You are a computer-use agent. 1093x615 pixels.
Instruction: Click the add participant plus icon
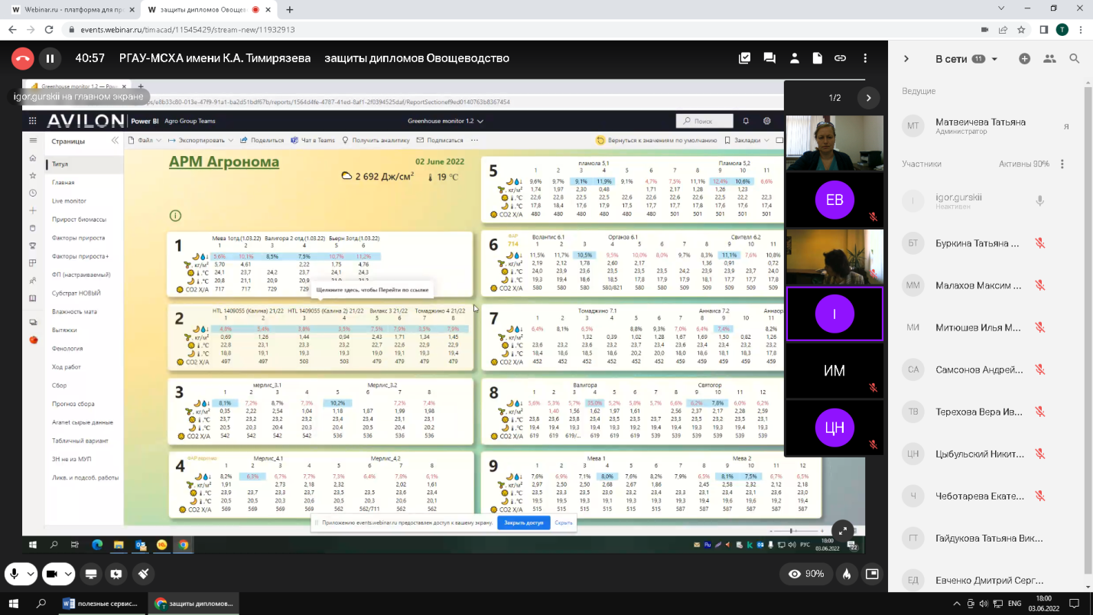[1025, 59]
